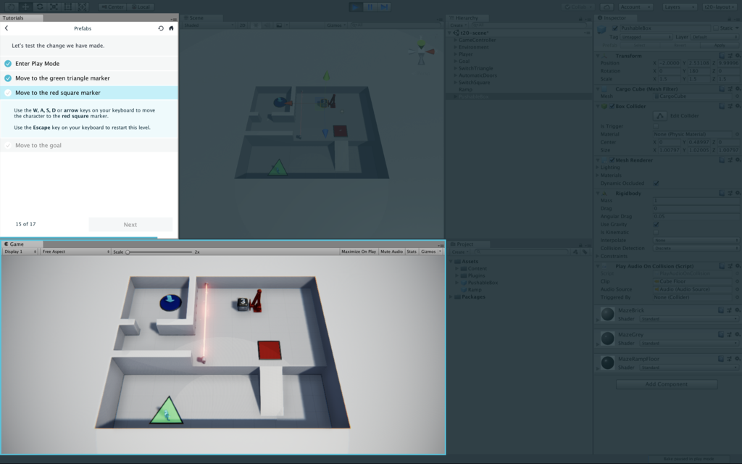Open the Box Collider settings gear

tap(738, 106)
